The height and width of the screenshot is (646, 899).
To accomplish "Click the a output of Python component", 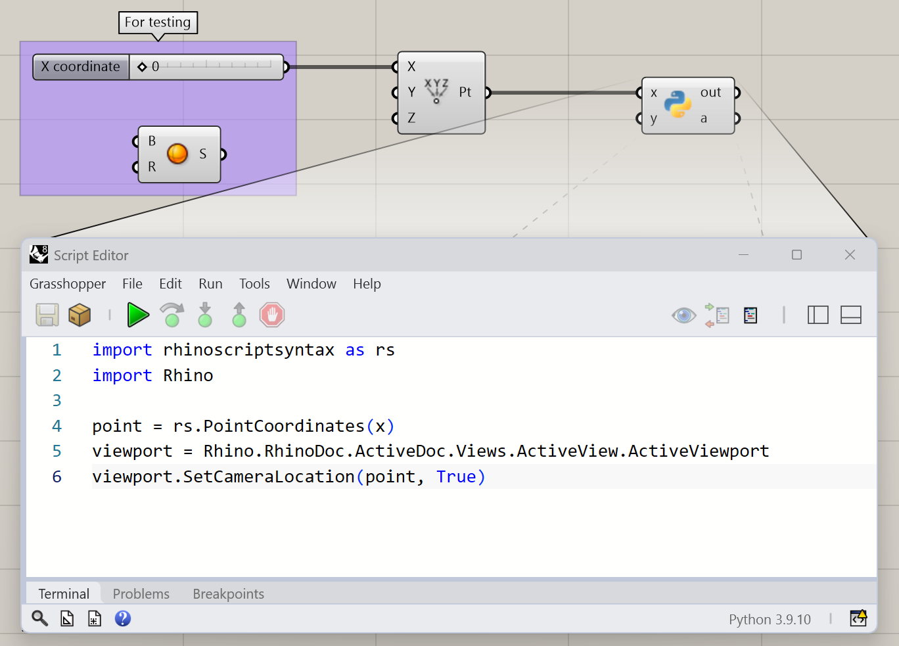I will [704, 119].
